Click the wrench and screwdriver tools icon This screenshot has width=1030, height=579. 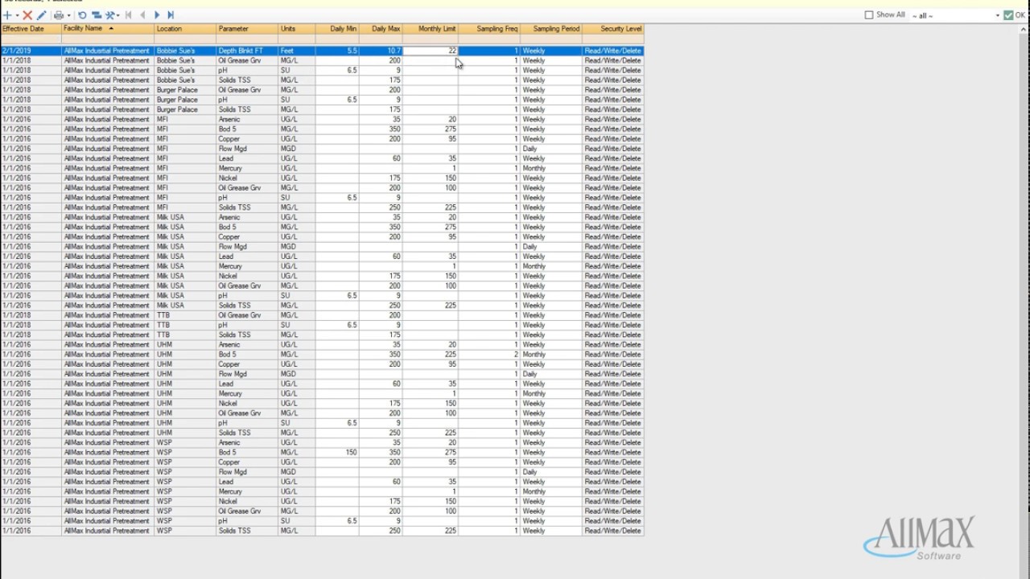[x=110, y=15]
